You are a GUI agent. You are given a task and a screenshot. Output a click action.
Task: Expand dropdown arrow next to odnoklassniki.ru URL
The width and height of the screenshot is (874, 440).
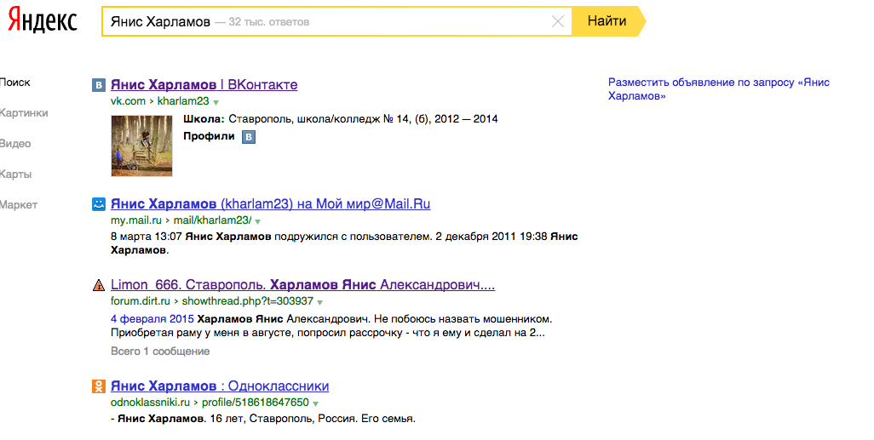click(x=315, y=403)
